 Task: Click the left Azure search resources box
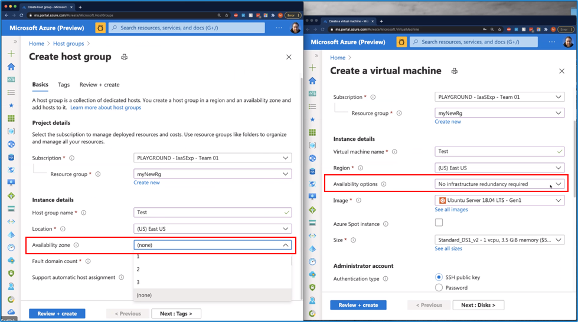point(187,28)
